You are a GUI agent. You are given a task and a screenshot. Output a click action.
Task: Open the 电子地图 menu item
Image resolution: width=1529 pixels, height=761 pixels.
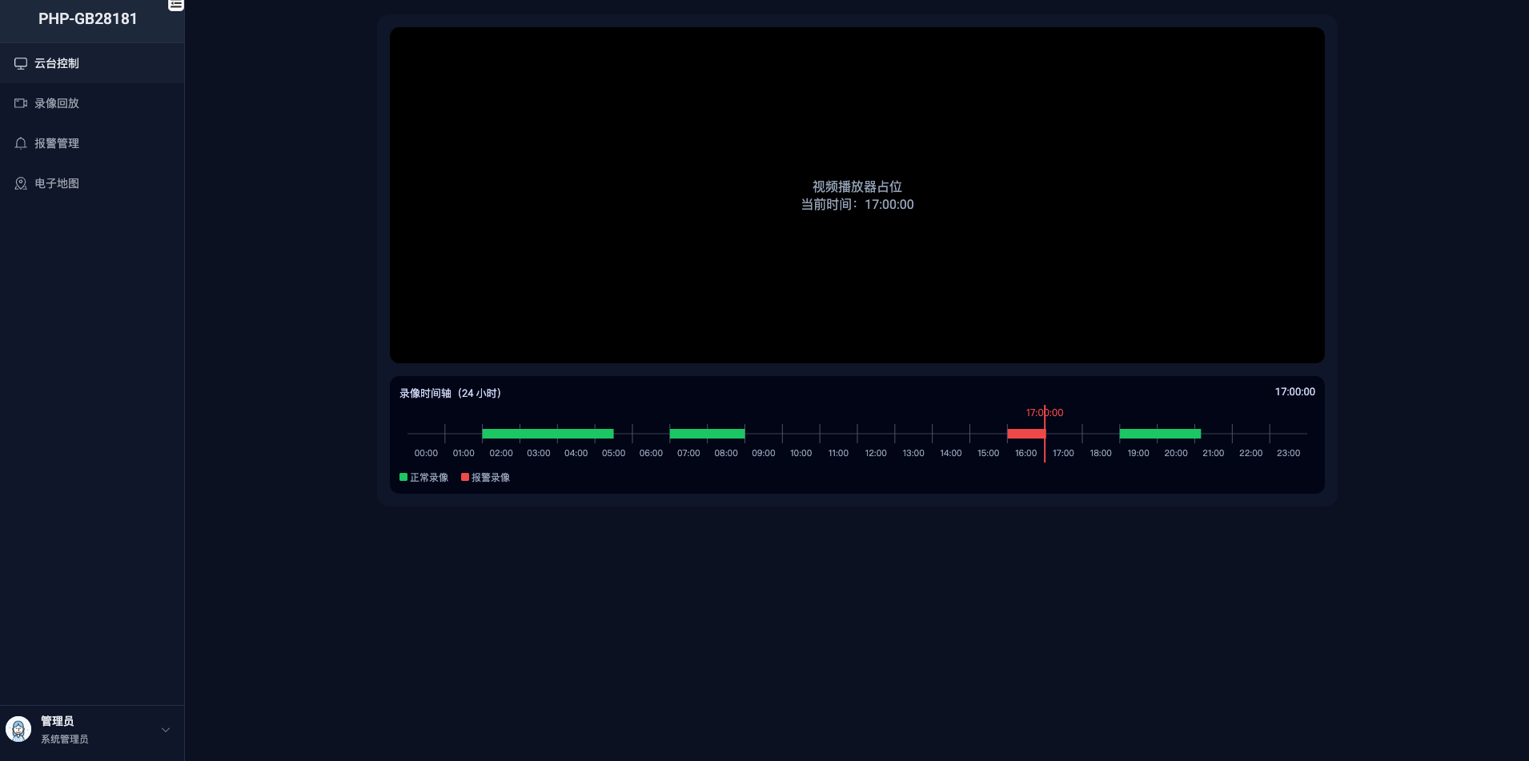click(56, 182)
